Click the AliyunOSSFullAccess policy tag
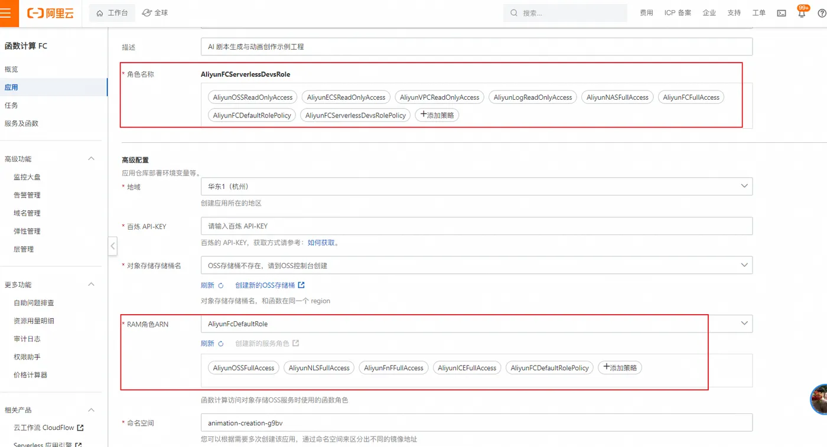Image resolution: width=827 pixels, height=447 pixels. click(x=243, y=368)
